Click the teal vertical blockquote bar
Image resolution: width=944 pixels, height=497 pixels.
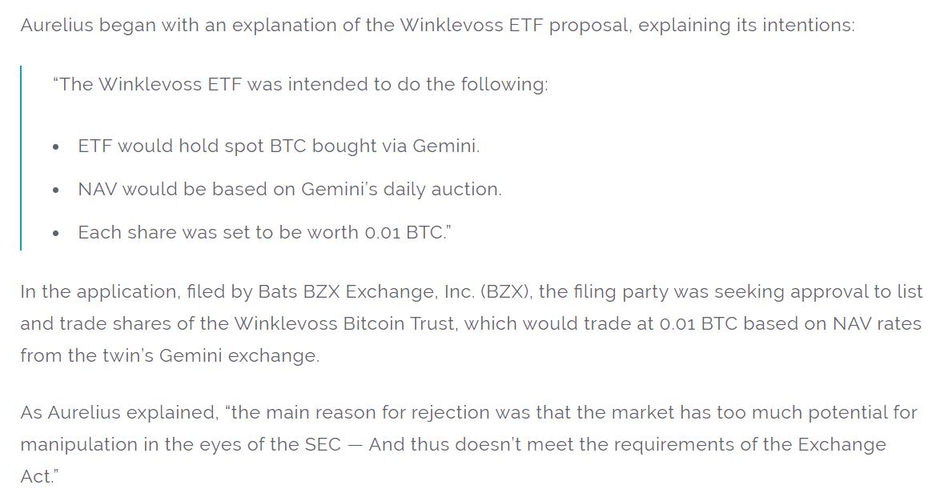pyautogui.click(x=21, y=158)
